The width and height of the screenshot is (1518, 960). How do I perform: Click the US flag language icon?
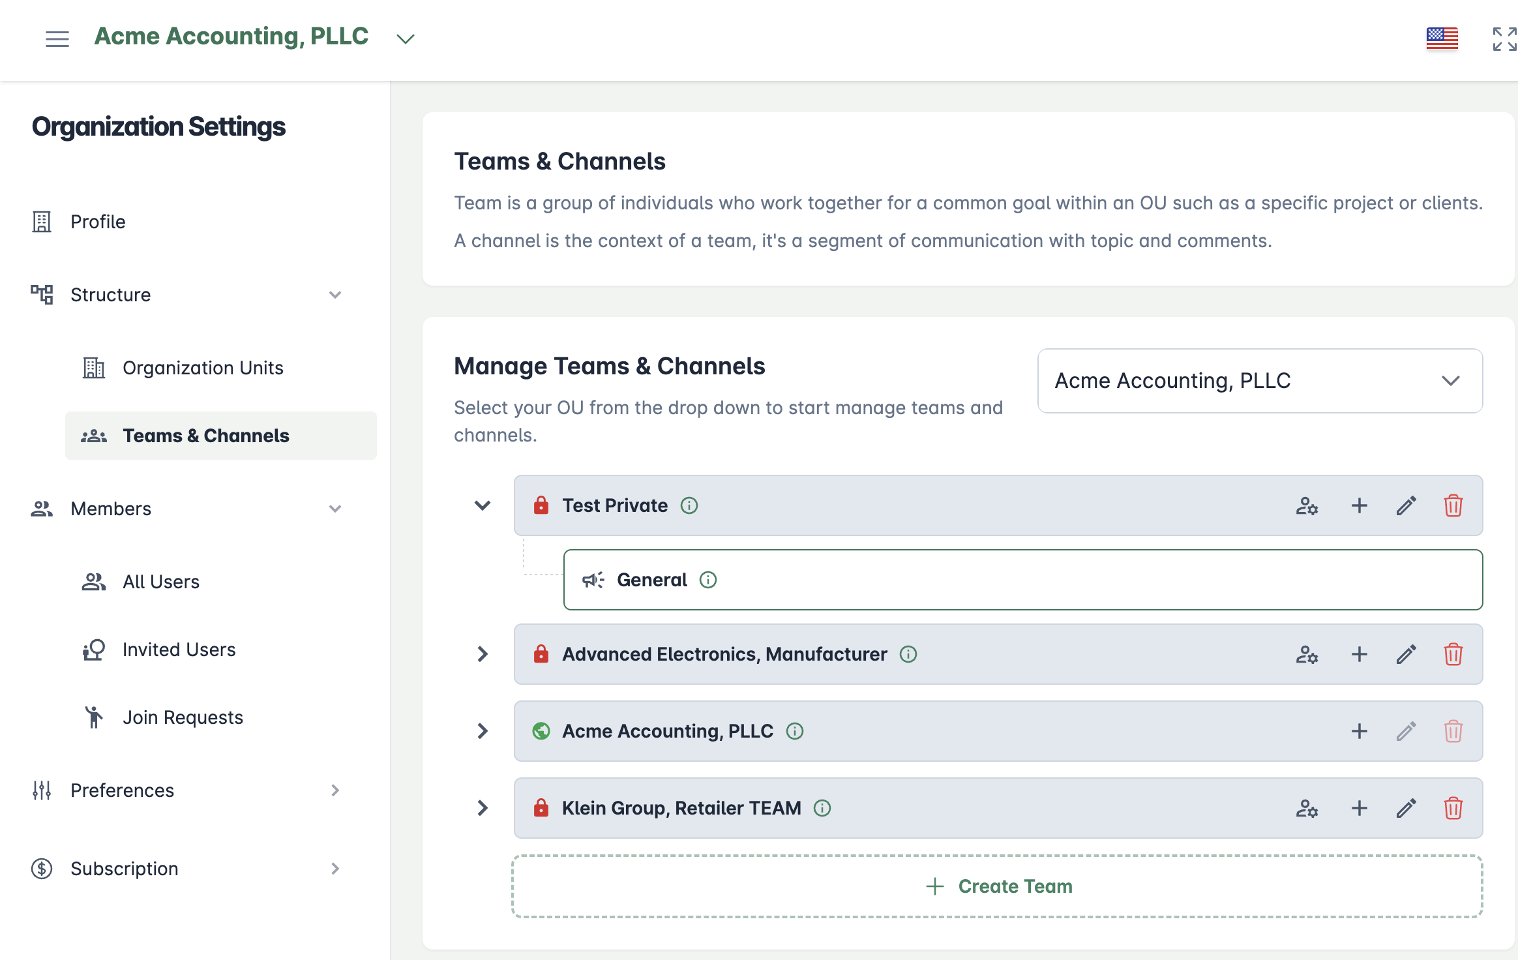coord(1442,38)
